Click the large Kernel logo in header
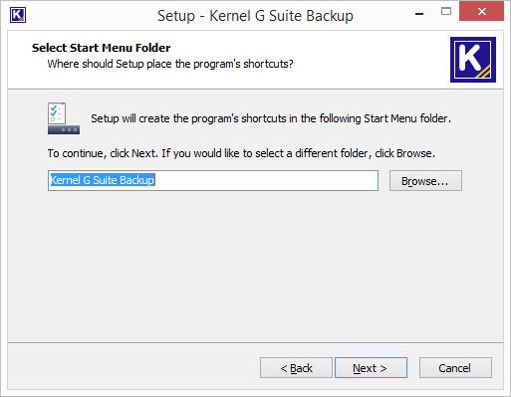 point(473,60)
